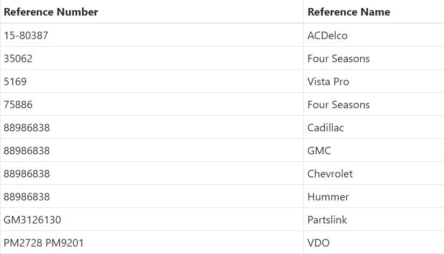Select the VDO reference name cell
Viewport: 444px width, 254px height.
(318, 243)
